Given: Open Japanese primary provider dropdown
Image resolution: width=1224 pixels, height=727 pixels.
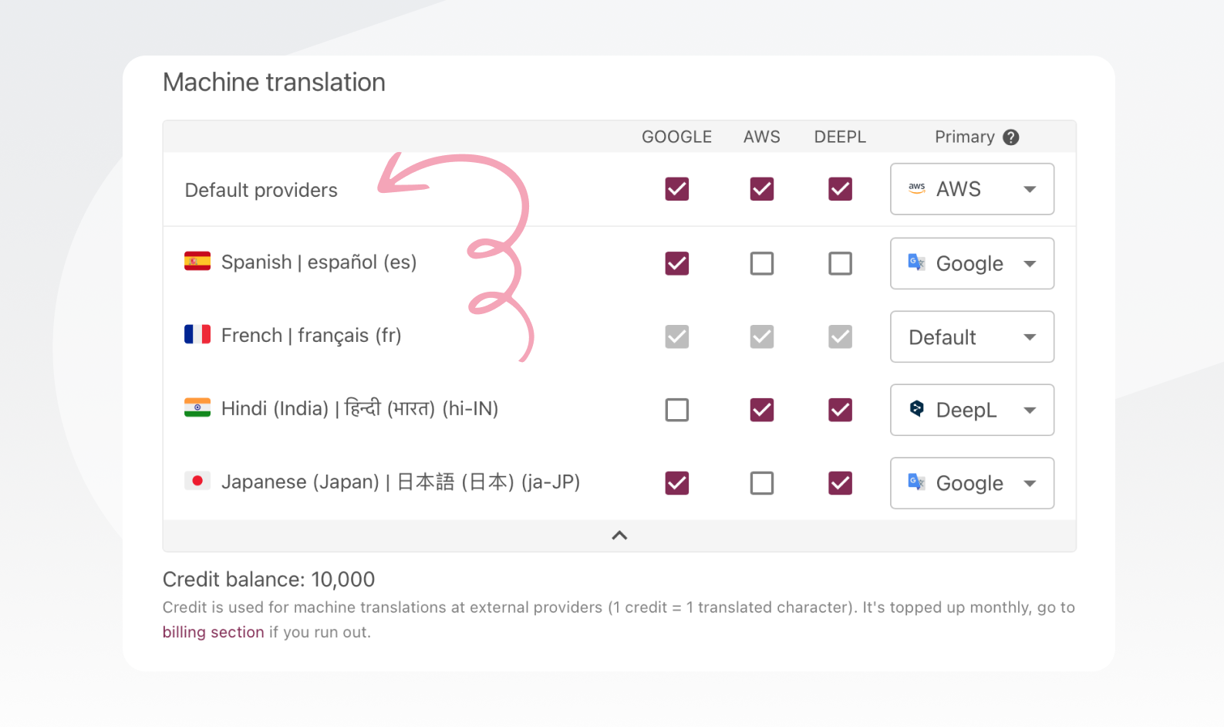Looking at the screenshot, I should pos(971,483).
